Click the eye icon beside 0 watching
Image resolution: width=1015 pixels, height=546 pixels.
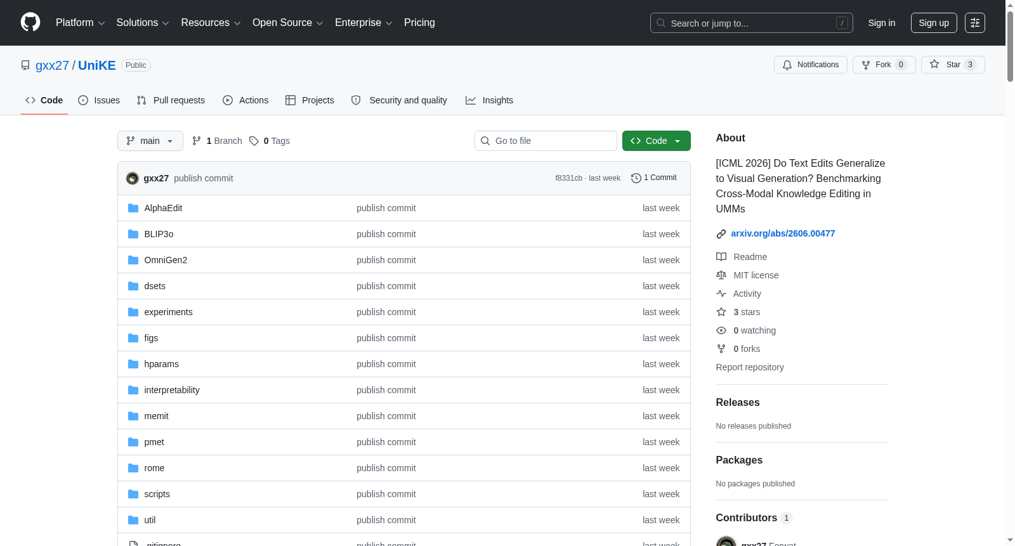coord(721,330)
